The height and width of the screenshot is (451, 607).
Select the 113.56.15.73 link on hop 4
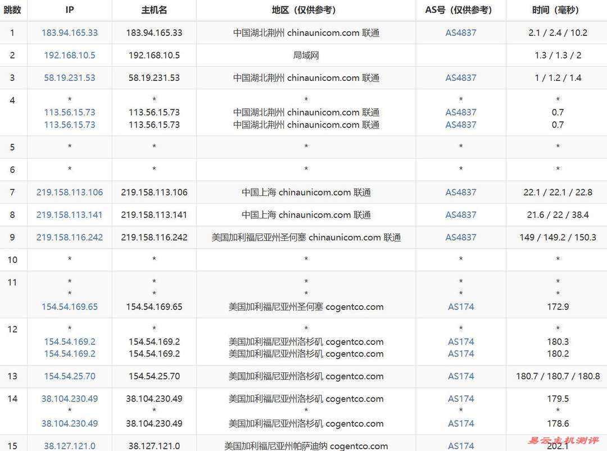[x=69, y=112]
